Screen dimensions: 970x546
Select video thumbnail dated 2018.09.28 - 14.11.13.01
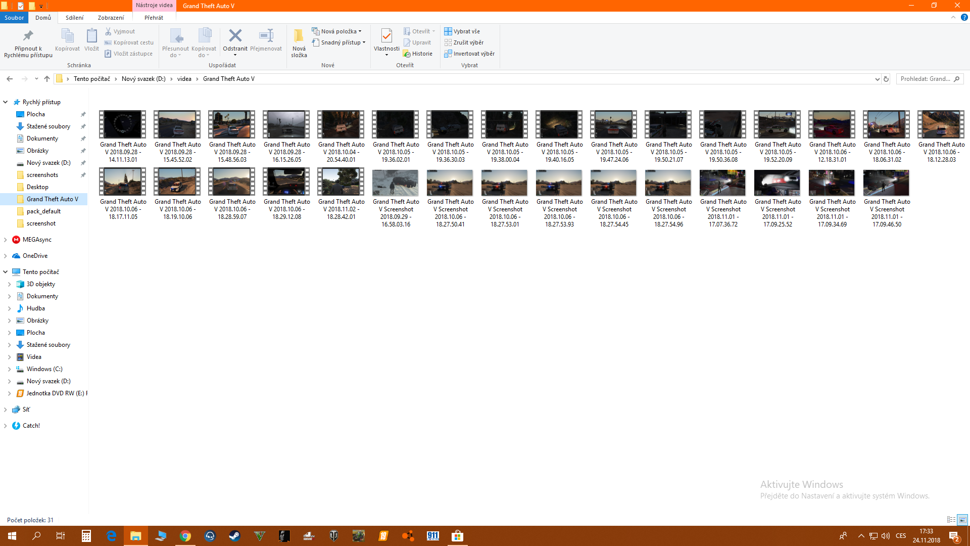click(x=123, y=124)
